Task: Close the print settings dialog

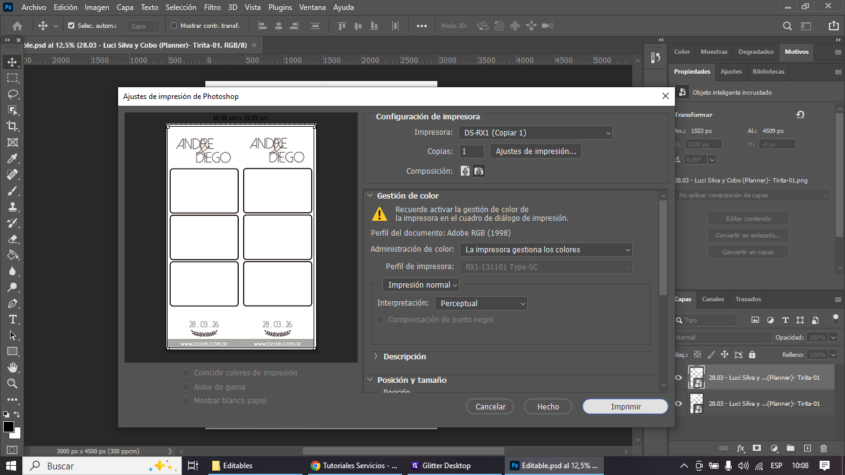Action: pos(666,96)
